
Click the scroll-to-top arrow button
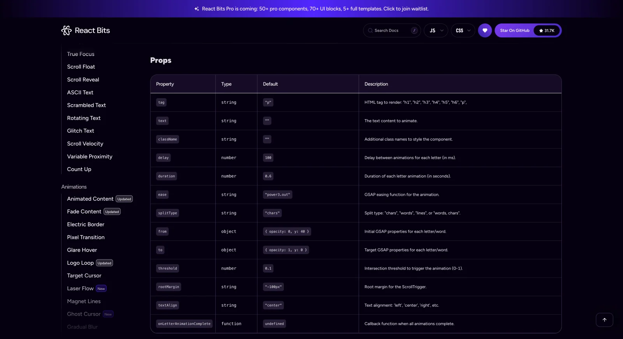(x=604, y=320)
